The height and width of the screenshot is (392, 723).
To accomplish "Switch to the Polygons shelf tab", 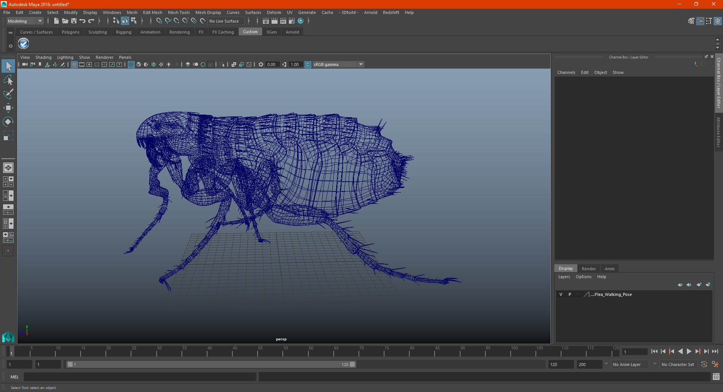I will click(x=70, y=32).
